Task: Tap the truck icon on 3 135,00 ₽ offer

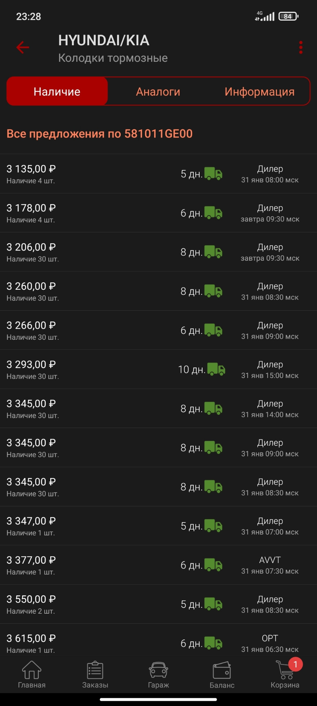Action: (213, 174)
